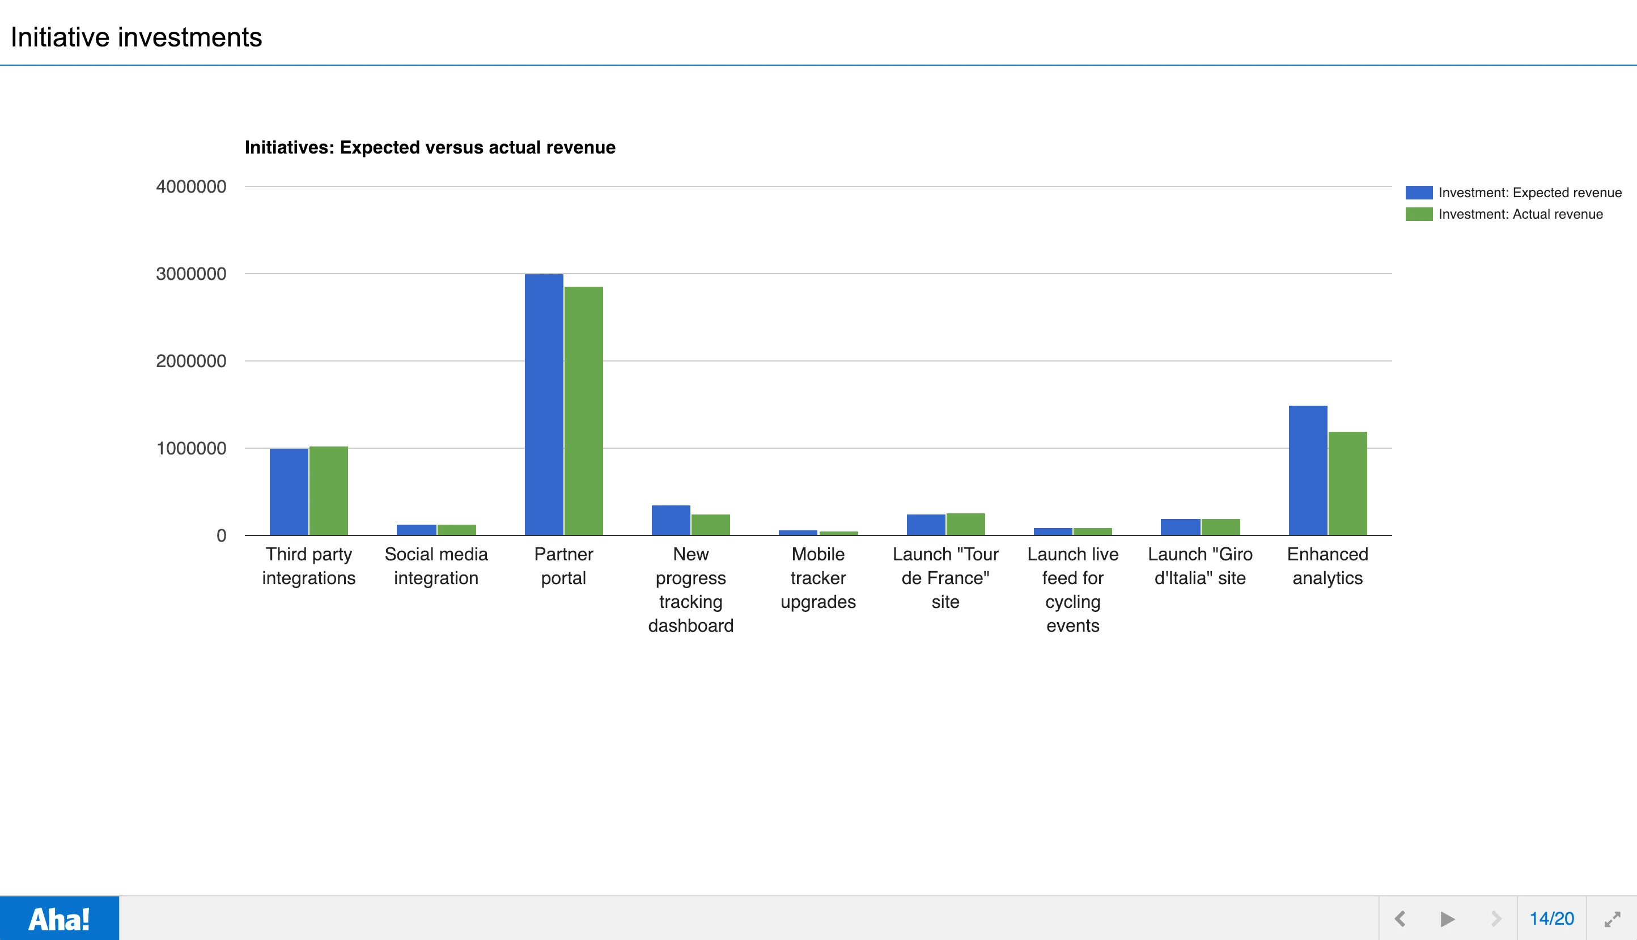The width and height of the screenshot is (1637, 940).
Task: Select Investment: Actual revenue legend label
Action: coord(1520,214)
